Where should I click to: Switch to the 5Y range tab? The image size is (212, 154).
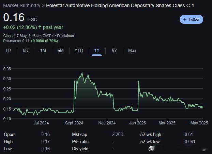click(114, 51)
